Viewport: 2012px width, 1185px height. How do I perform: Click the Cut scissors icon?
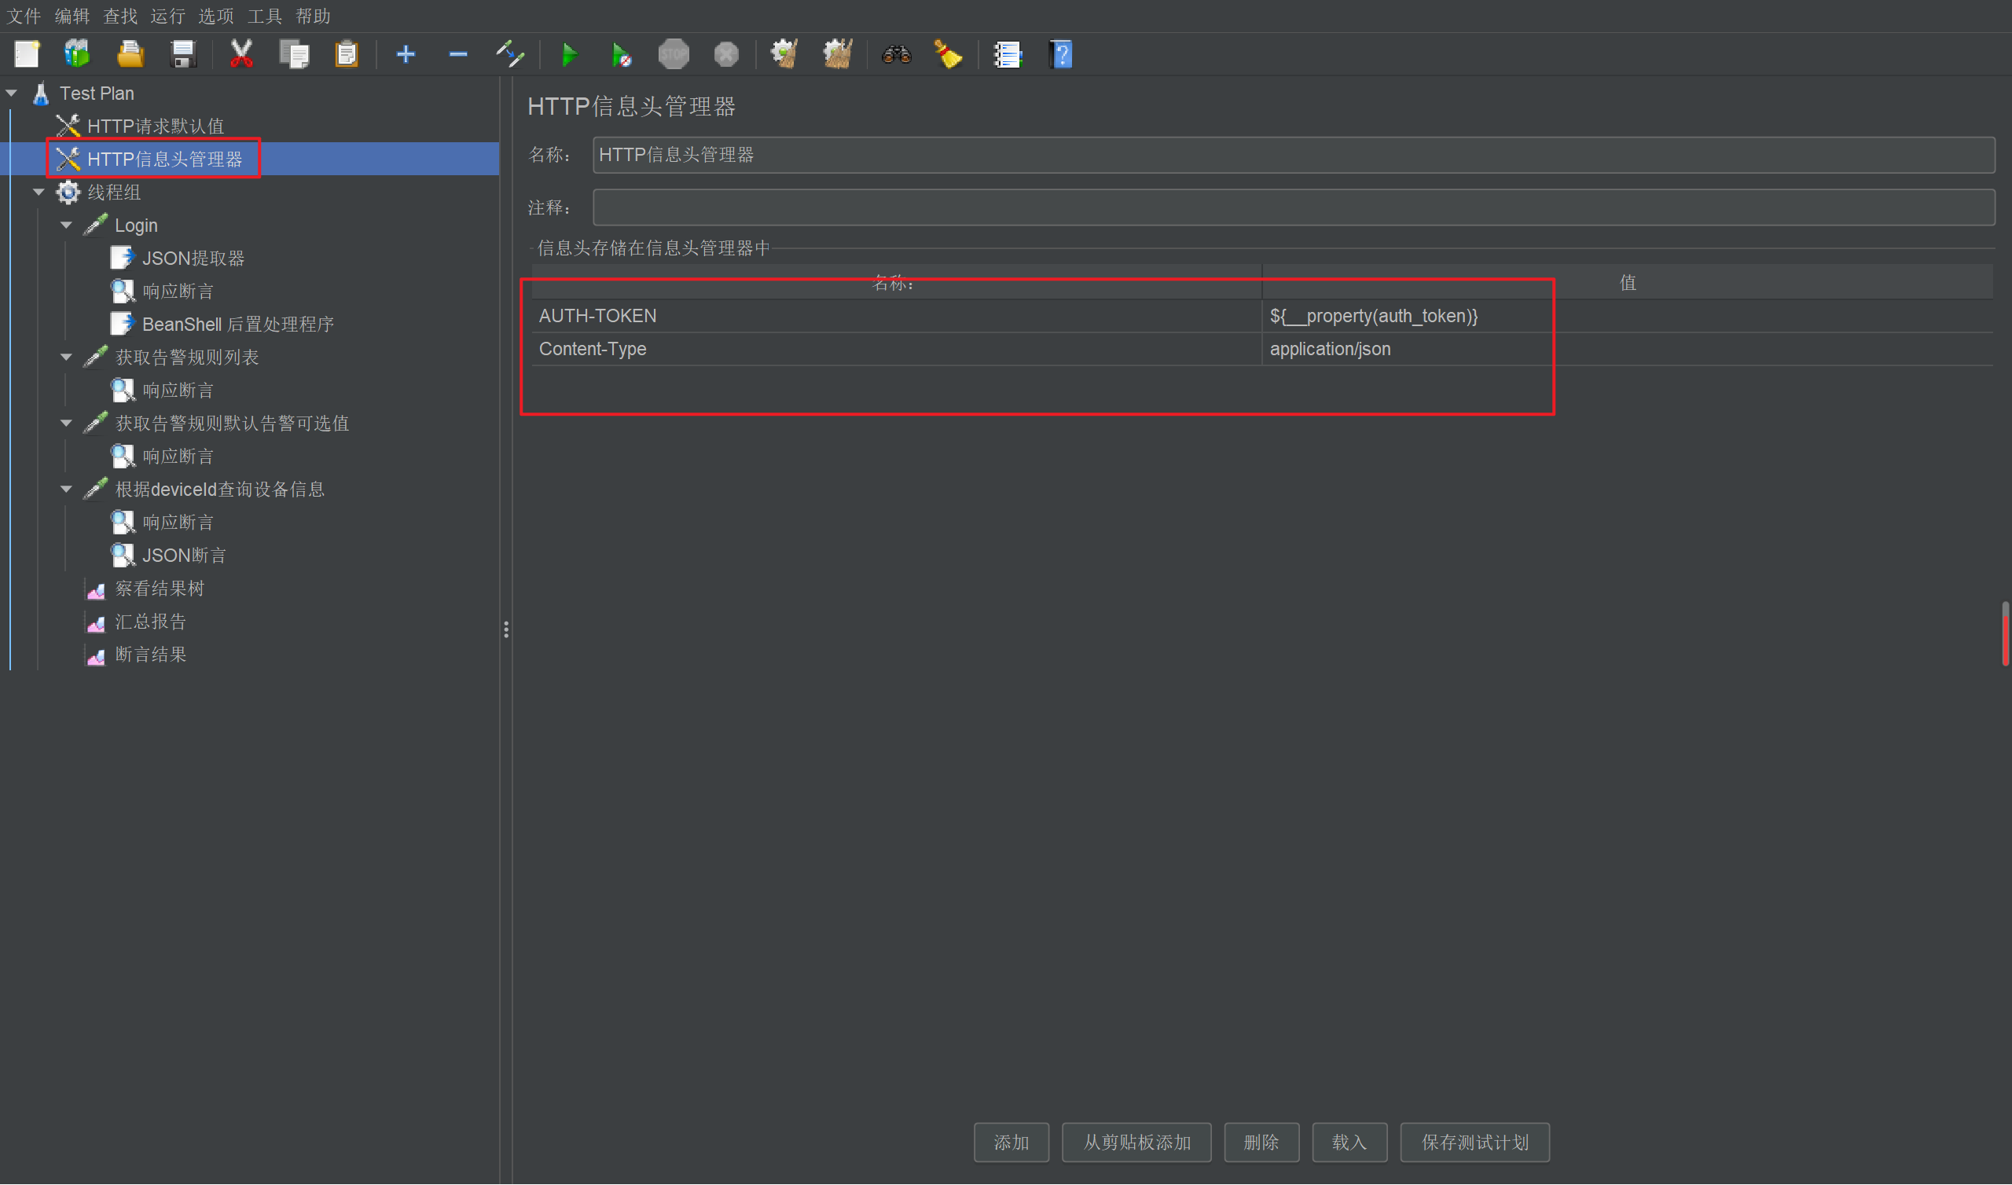click(241, 54)
